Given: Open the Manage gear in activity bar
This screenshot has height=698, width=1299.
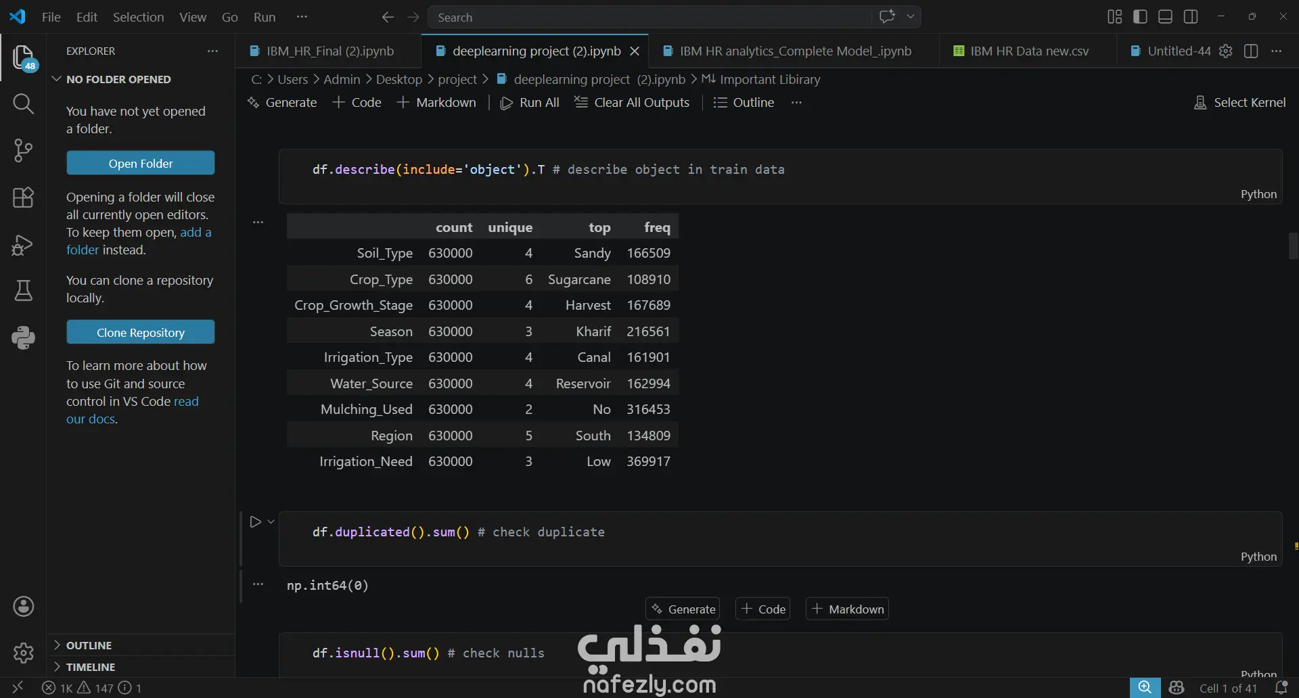Looking at the screenshot, I should pyautogui.click(x=24, y=653).
